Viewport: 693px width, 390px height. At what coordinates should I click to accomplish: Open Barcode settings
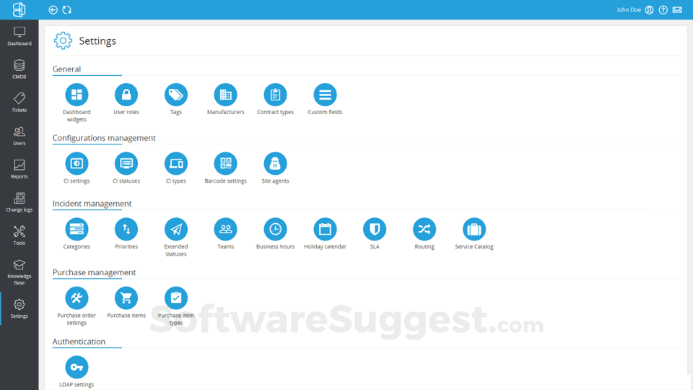click(225, 164)
